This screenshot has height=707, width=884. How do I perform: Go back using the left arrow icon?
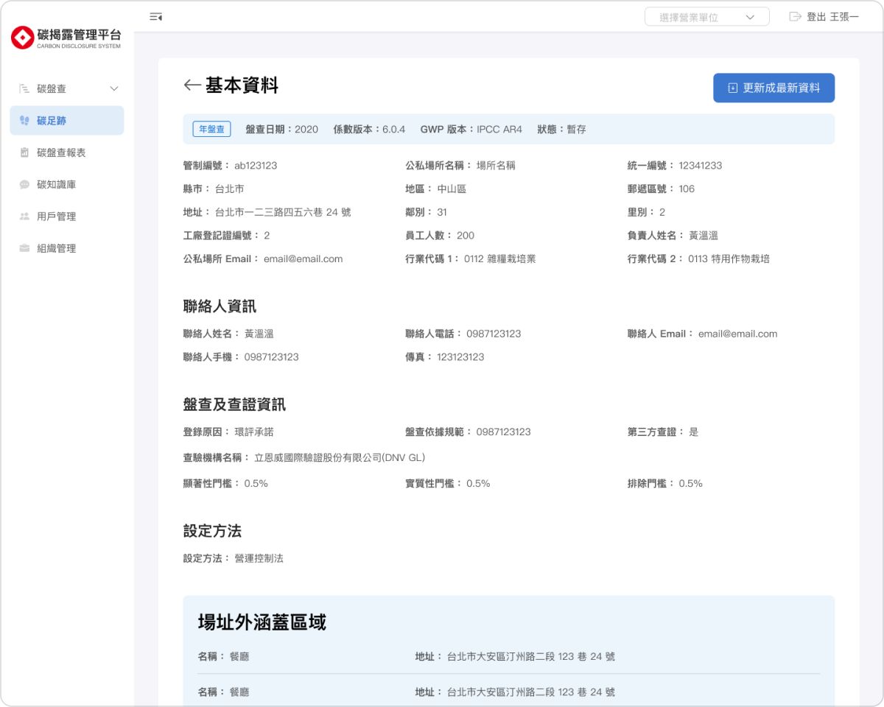pos(192,85)
